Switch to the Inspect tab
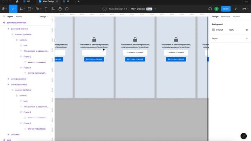The width and height of the screenshot is (251, 141). tap(236, 16)
